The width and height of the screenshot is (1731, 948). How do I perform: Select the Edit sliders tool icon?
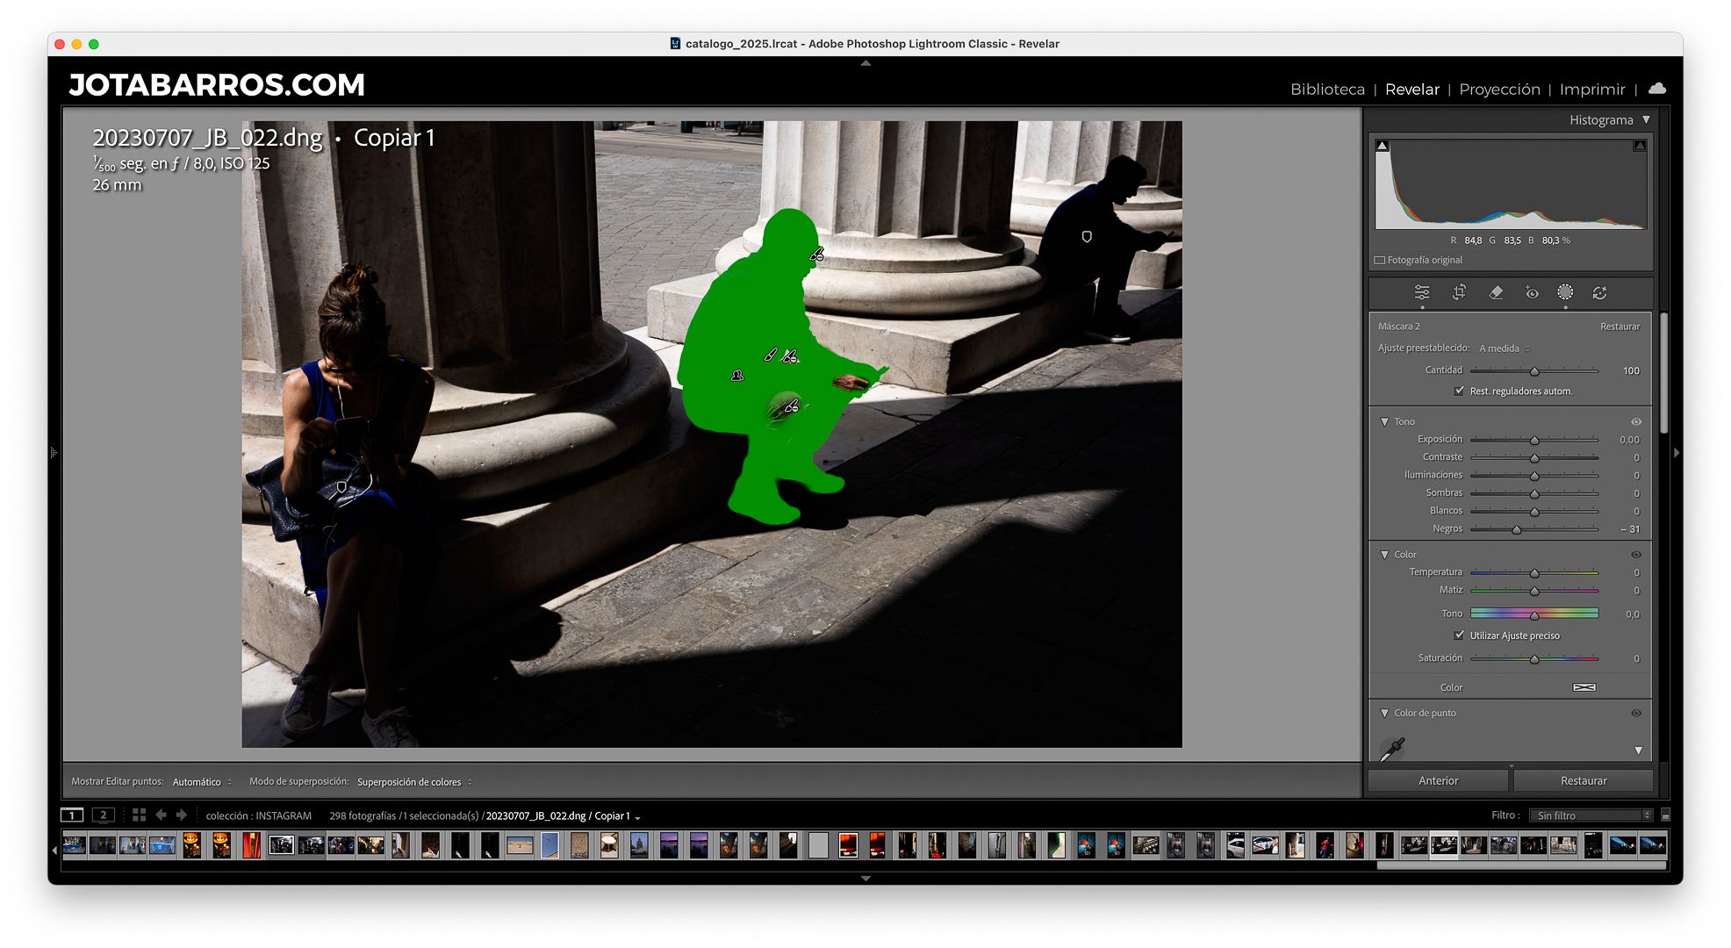1422,292
